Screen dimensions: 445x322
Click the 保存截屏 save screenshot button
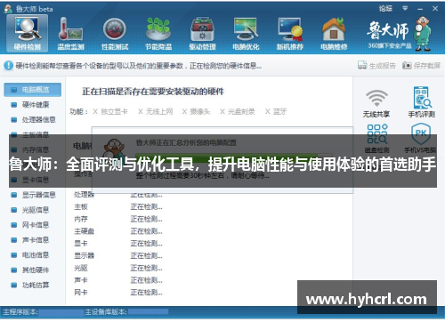click(421, 65)
